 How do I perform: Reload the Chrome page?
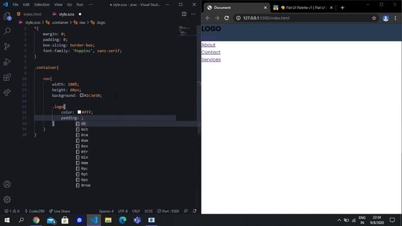coord(227,18)
